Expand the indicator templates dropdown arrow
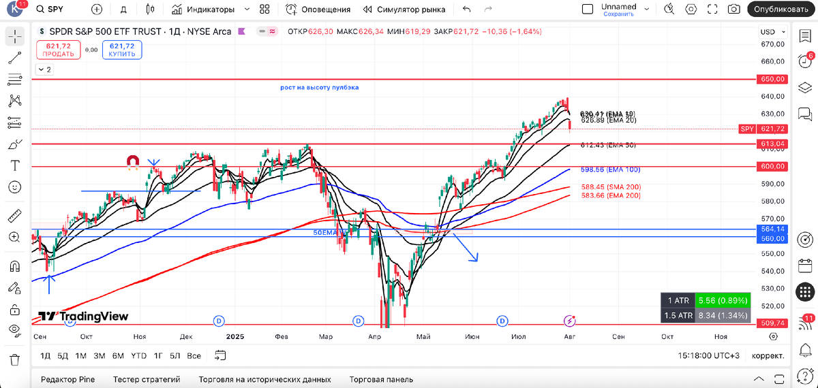This screenshot has width=818, height=388. 247,10
